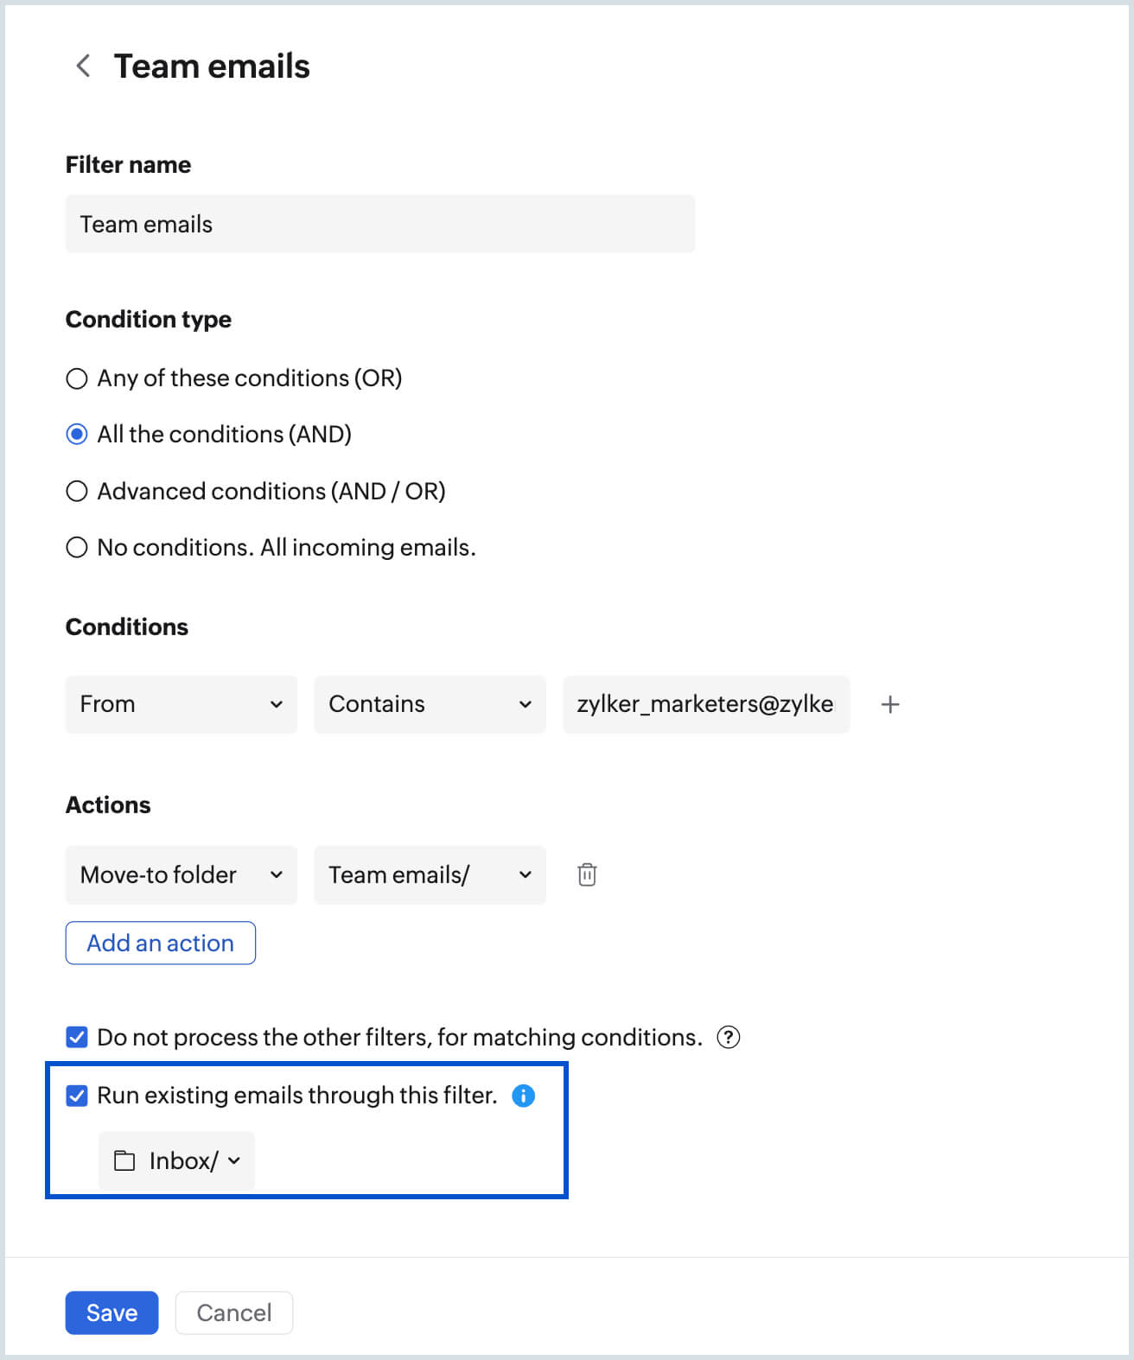This screenshot has height=1360, width=1134.
Task: Choose a different Team emails/ destination folder
Action: (x=430, y=874)
